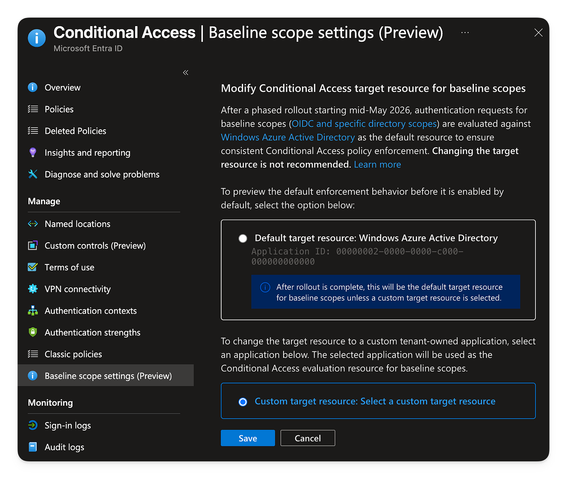
Task: Save the baseline scope settings
Action: (248, 438)
